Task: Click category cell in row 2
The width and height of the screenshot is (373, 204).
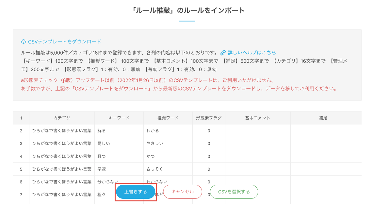Action: pos(62,131)
